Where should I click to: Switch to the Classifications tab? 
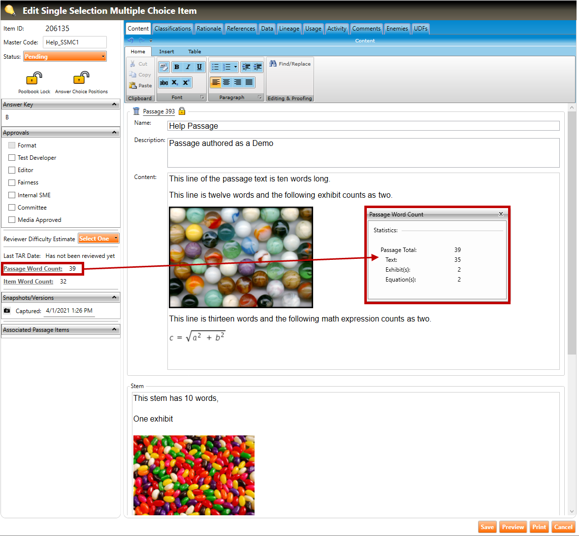pyautogui.click(x=172, y=29)
